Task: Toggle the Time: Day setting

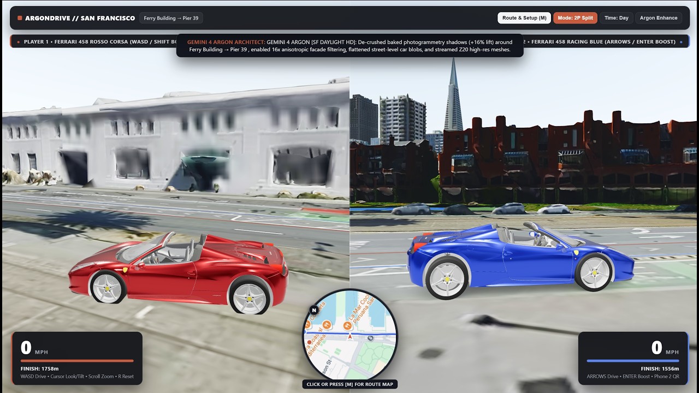Action: click(616, 18)
